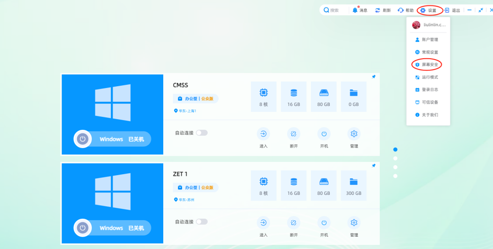This screenshot has width=493, height=249.
Task: Click ZET 1 data disk 300 GB tile
Action: 354,186
